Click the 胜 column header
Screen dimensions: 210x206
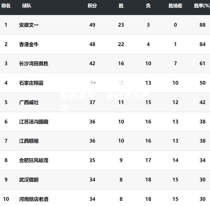pyautogui.click(x=121, y=6)
